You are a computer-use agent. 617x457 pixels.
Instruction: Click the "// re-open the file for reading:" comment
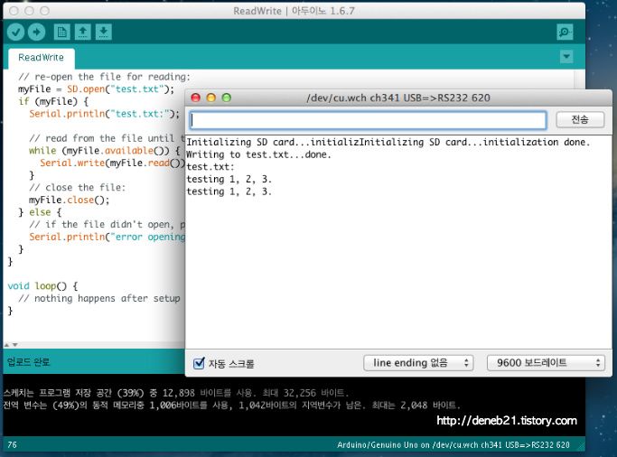104,77
